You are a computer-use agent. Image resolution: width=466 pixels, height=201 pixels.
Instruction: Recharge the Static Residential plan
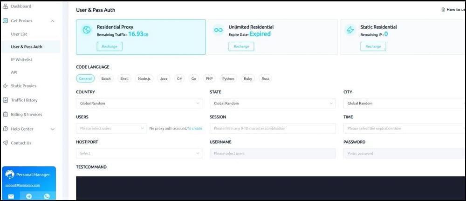[373, 46]
